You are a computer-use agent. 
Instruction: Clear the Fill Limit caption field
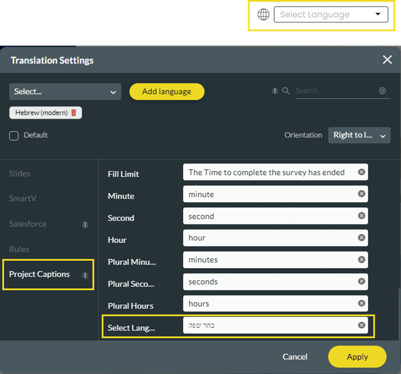coord(361,172)
